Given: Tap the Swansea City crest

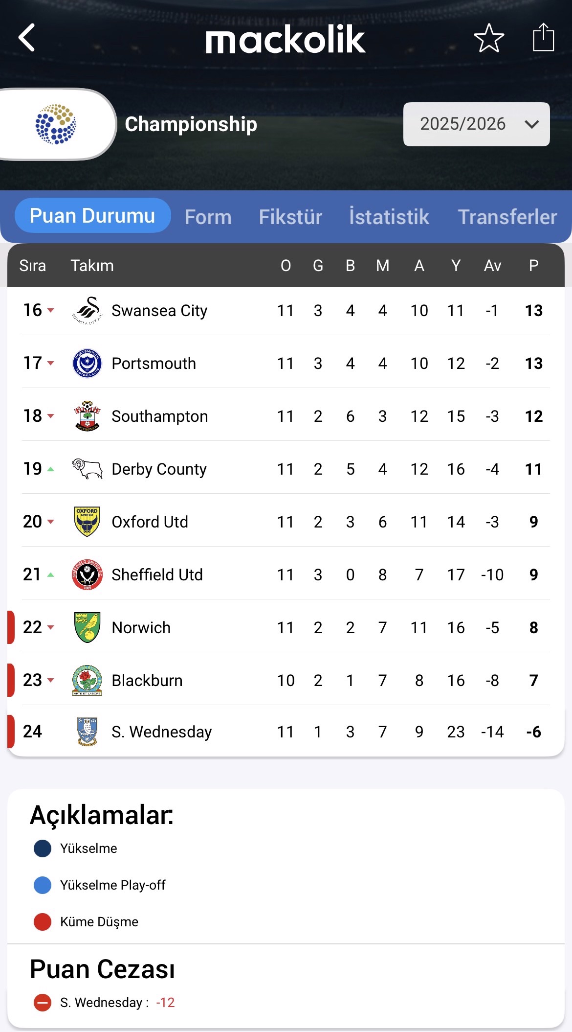Looking at the screenshot, I should coord(87,311).
